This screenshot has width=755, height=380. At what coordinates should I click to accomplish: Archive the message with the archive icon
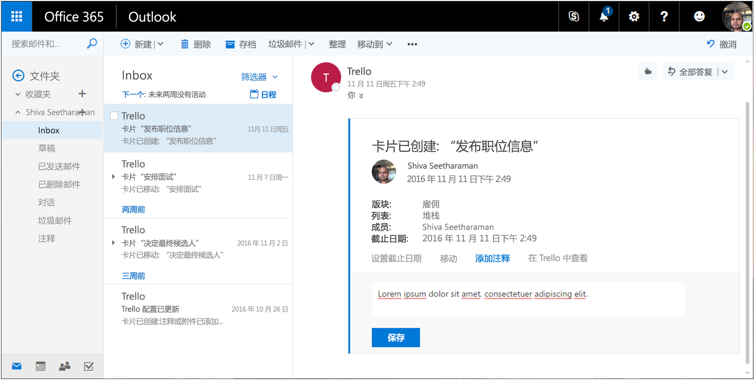click(x=230, y=45)
